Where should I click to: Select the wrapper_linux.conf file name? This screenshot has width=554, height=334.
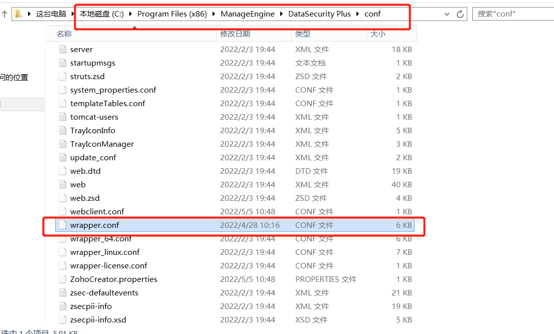(105, 252)
